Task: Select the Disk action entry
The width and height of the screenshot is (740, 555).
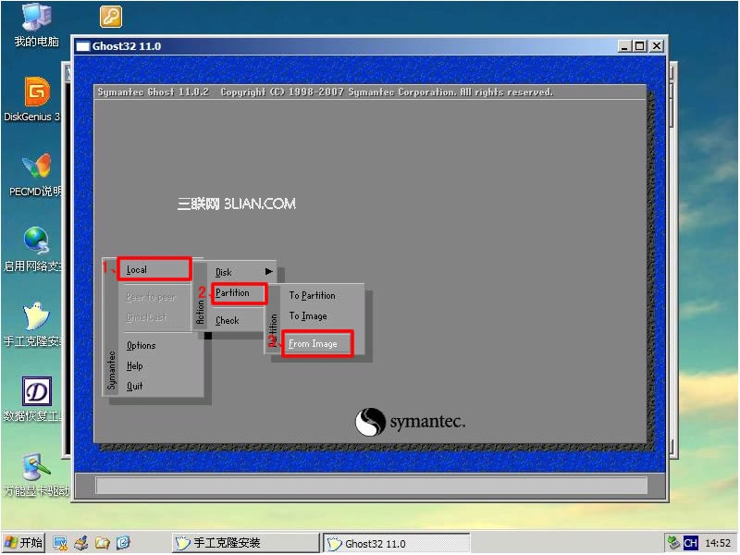Action: [224, 272]
